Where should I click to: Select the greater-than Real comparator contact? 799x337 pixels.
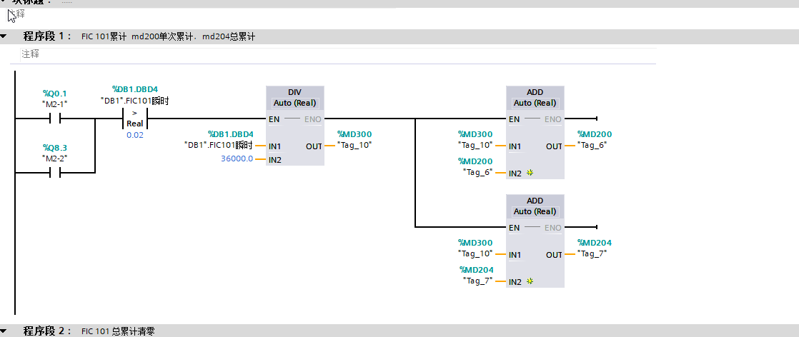click(x=135, y=119)
